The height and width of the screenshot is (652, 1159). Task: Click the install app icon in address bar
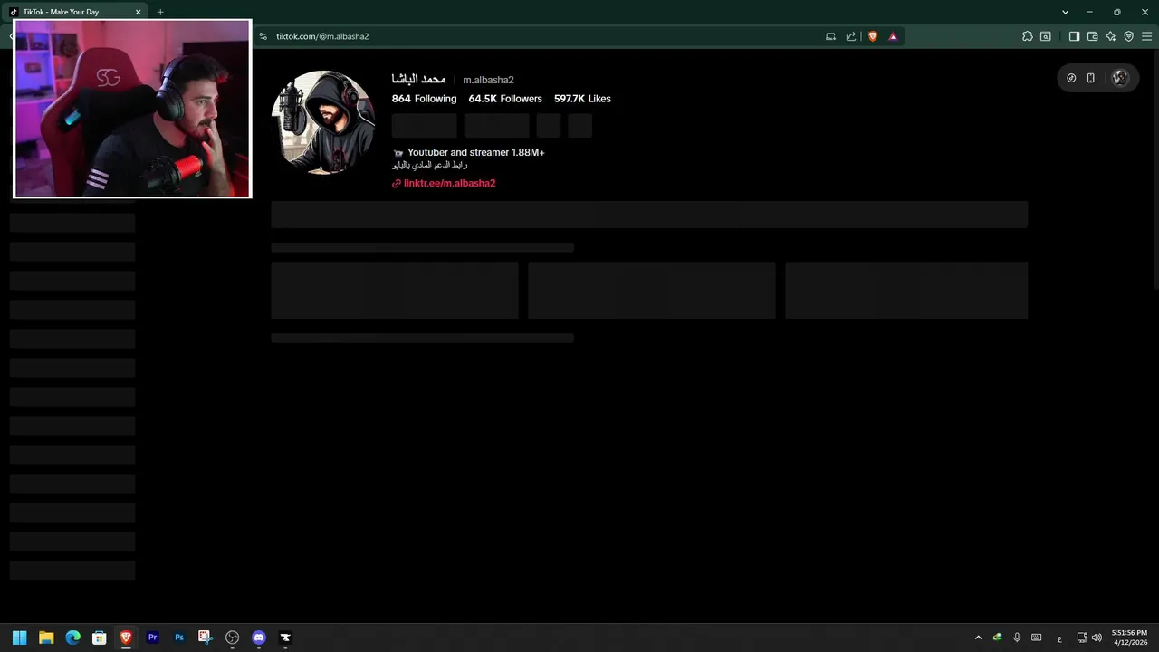tap(830, 36)
